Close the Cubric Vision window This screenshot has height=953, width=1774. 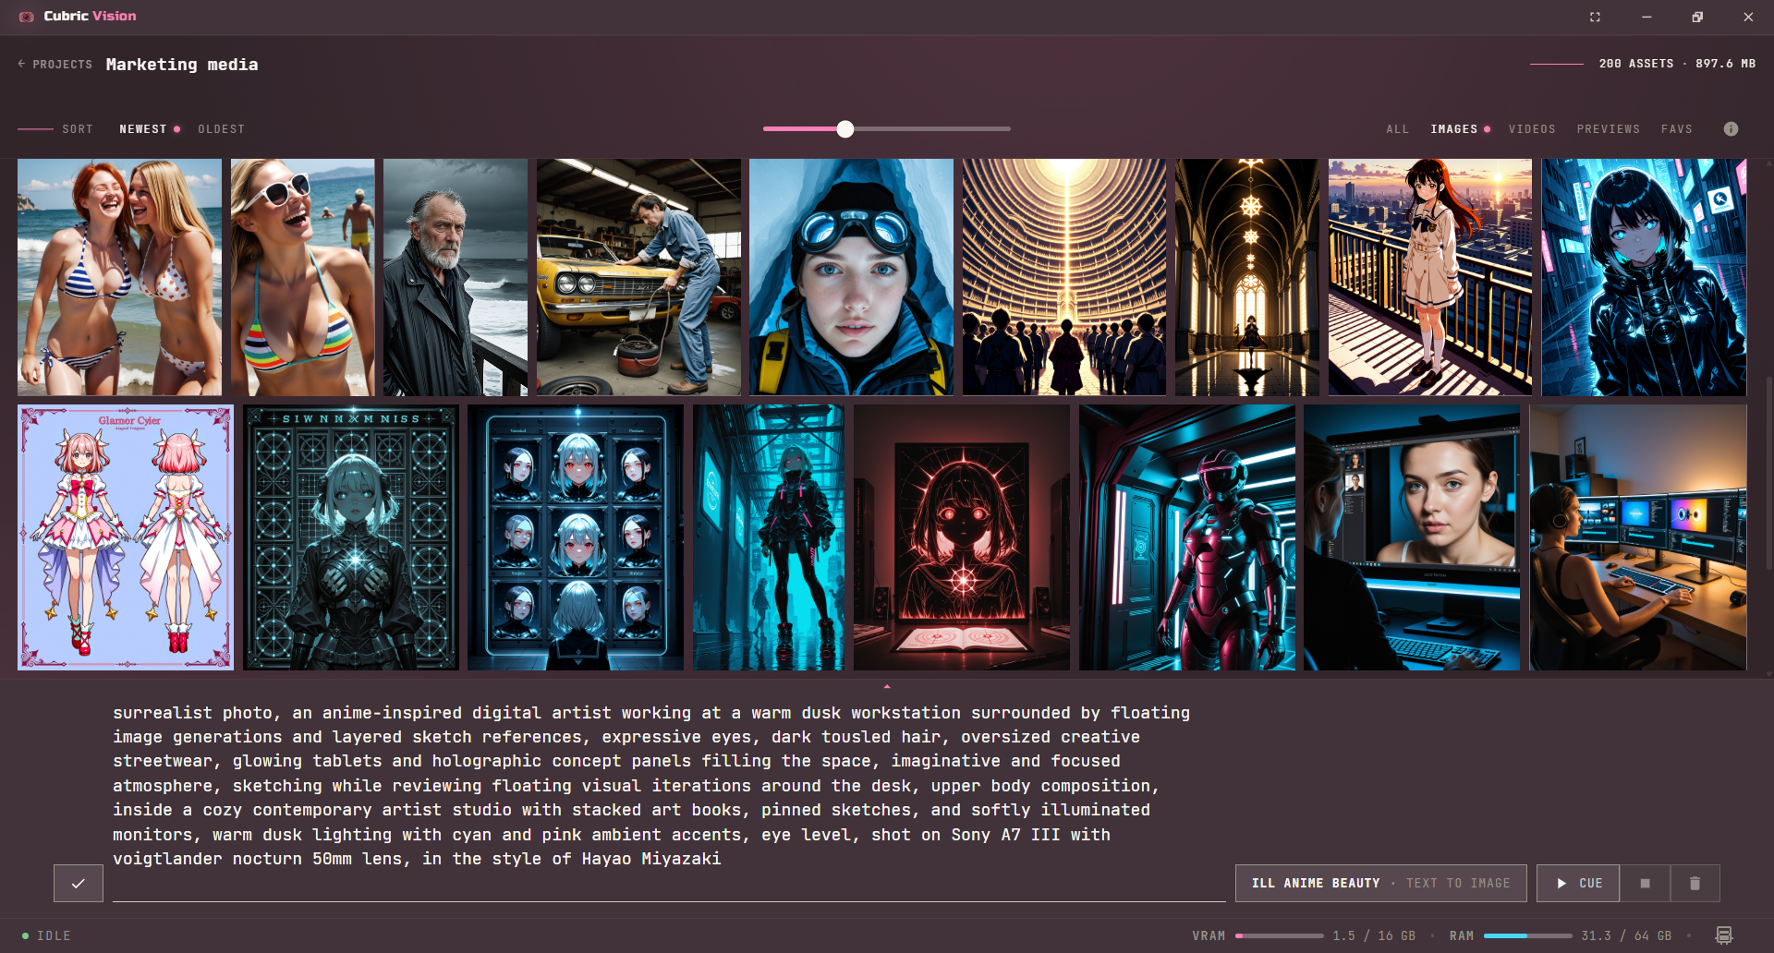tap(1748, 17)
